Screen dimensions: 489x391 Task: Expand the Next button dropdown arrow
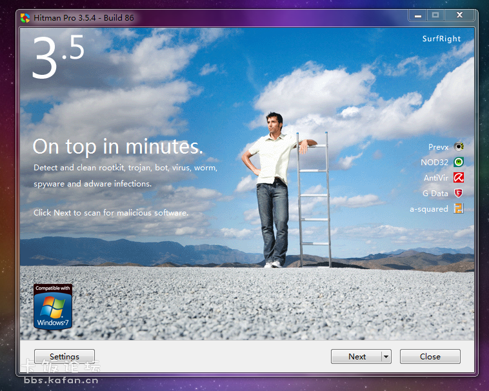386,356
